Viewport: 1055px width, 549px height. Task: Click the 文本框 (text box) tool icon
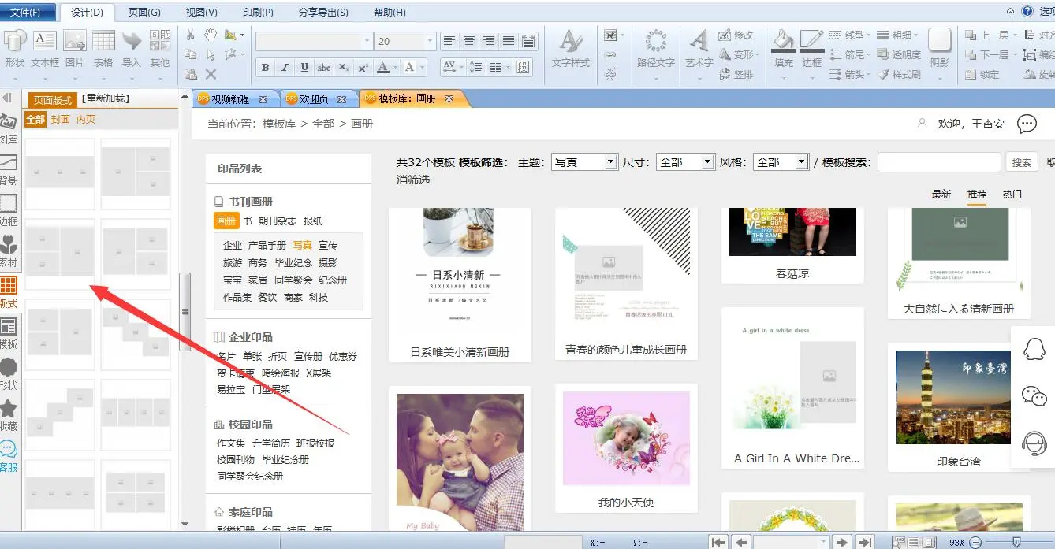coord(45,42)
